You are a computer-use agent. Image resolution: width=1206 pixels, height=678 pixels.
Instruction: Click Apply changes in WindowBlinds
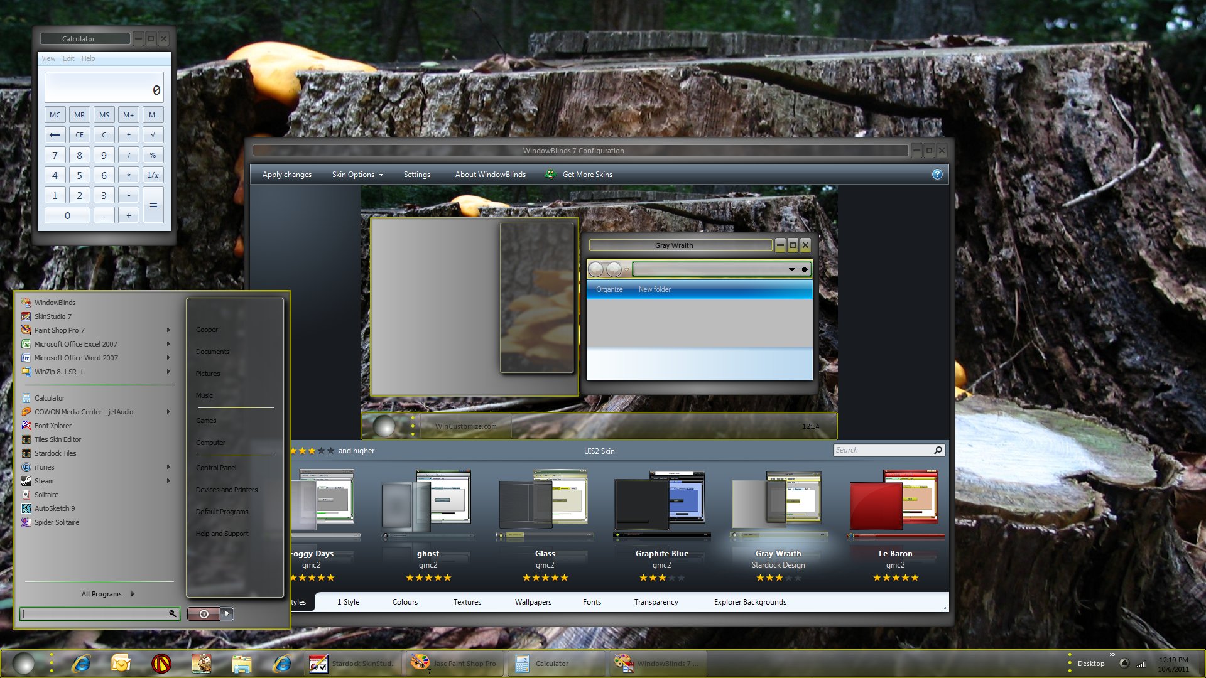pyautogui.click(x=286, y=175)
